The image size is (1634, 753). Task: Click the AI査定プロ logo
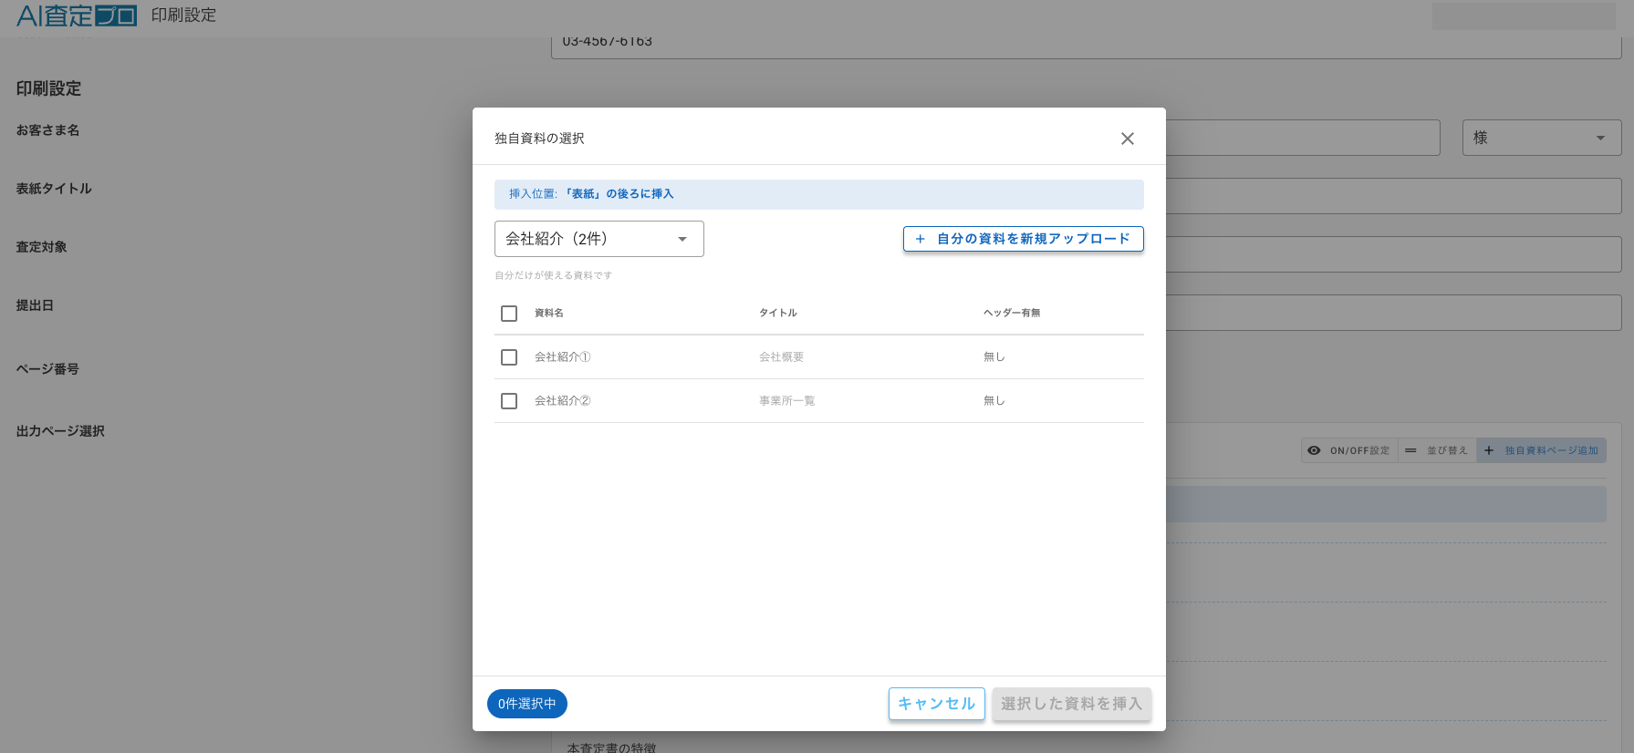(77, 15)
